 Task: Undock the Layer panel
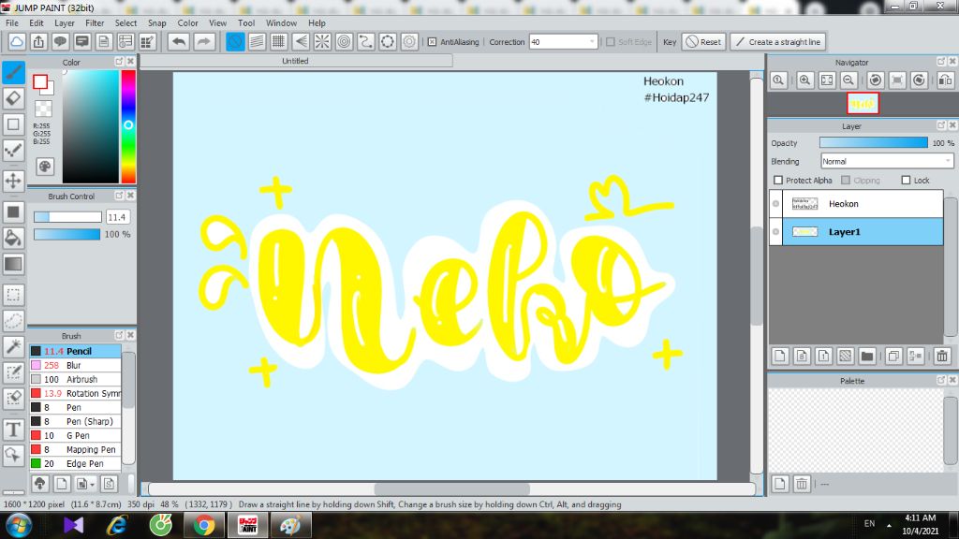coord(941,125)
